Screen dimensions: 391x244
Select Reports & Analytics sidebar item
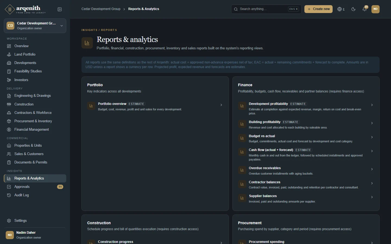point(35,178)
